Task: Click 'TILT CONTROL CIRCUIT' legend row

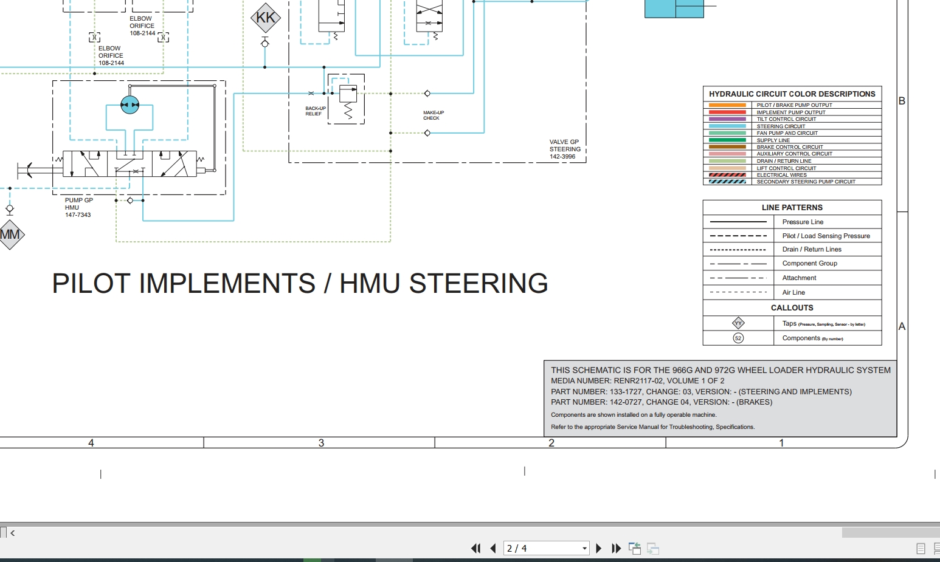Action: [x=792, y=119]
